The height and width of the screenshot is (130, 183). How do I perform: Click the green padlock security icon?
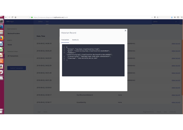(x=32, y=17)
